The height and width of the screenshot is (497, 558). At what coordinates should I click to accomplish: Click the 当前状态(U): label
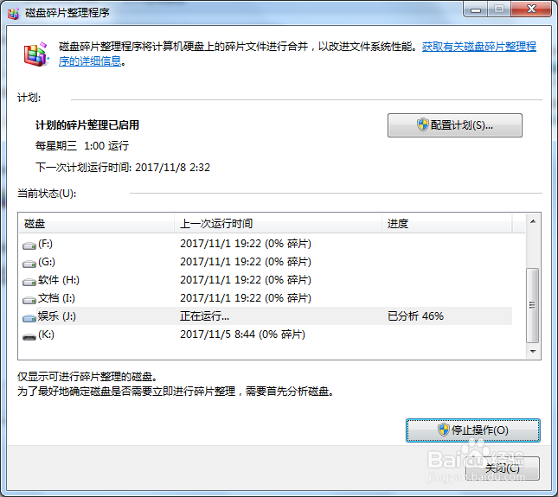[x=47, y=194]
